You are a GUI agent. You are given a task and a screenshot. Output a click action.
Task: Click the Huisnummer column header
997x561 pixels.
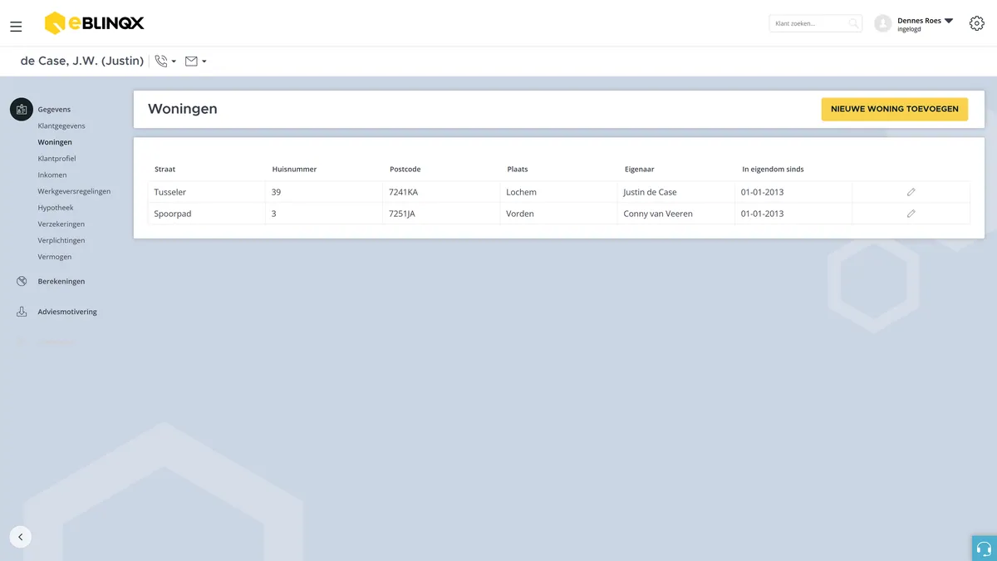pyautogui.click(x=294, y=170)
